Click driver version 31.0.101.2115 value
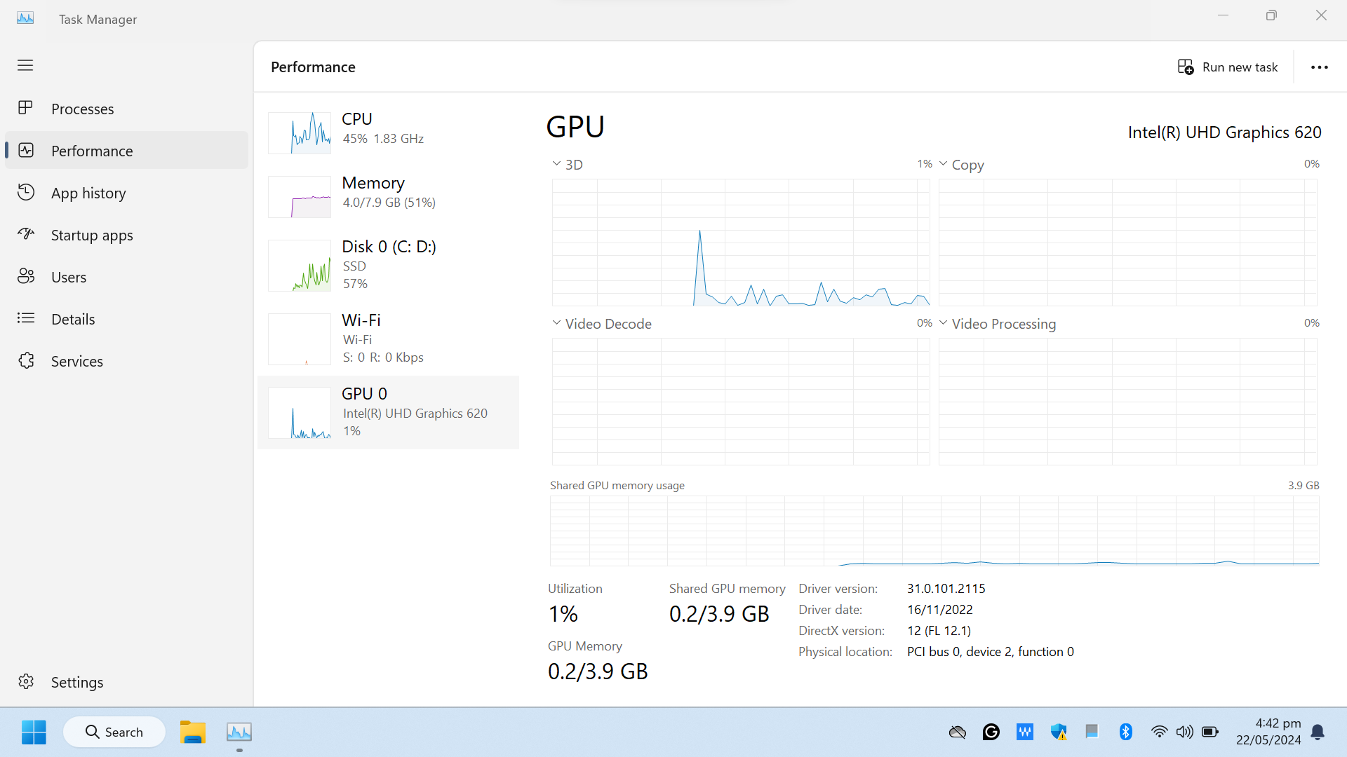1347x757 pixels. 946,589
